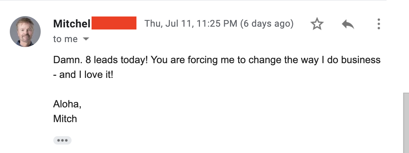The image size is (409, 153).
Task: Click the sender's profile photo
Action: point(25,32)
